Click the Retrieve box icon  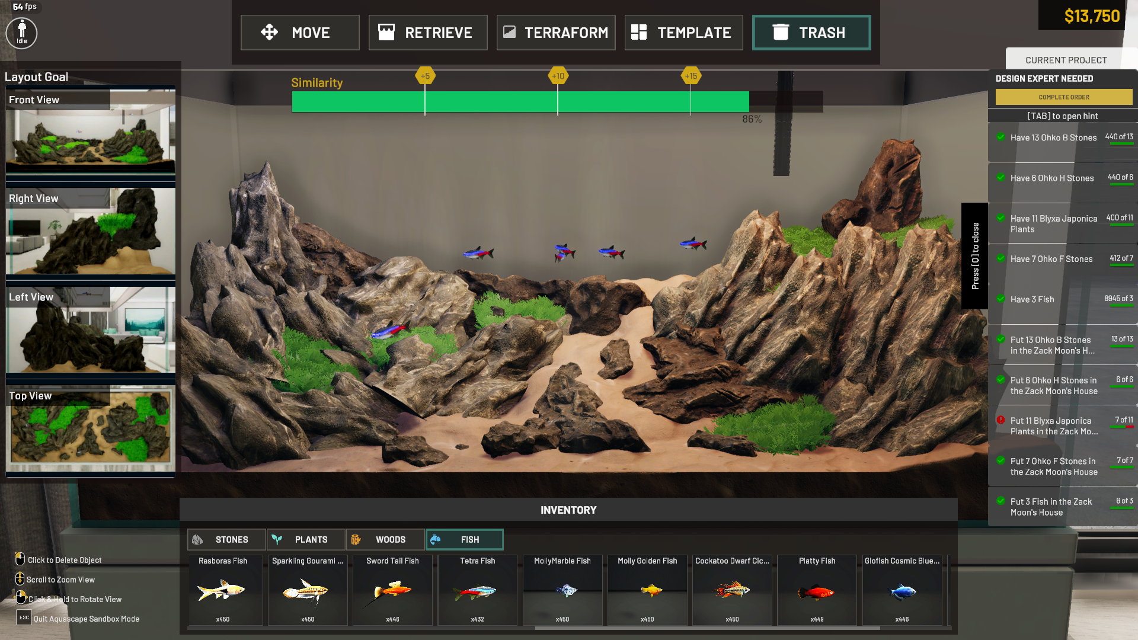pos(386,32)
